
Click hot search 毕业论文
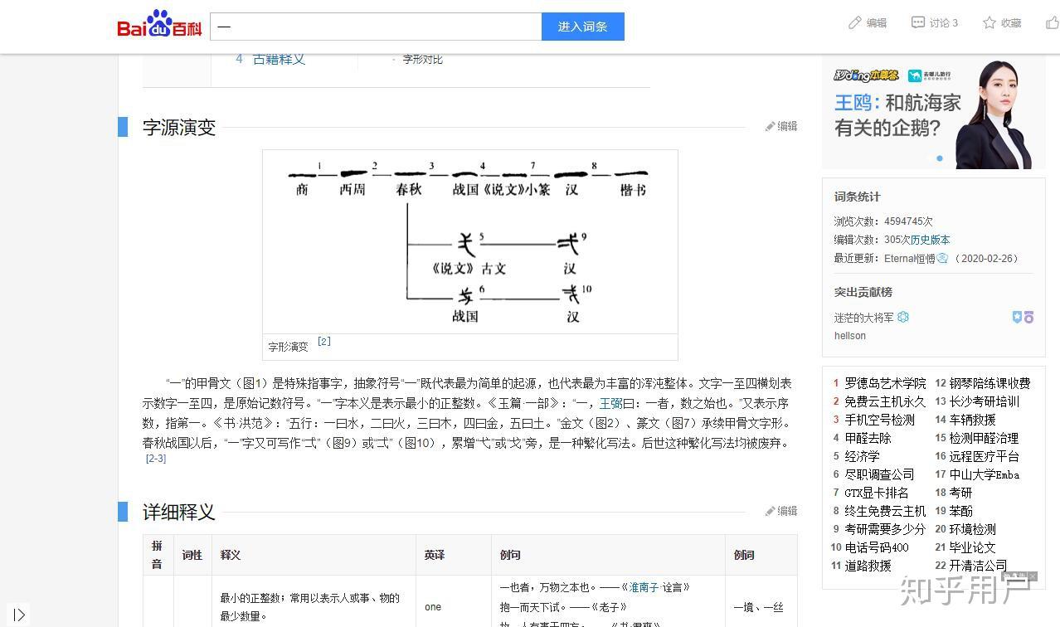point(972,547)
